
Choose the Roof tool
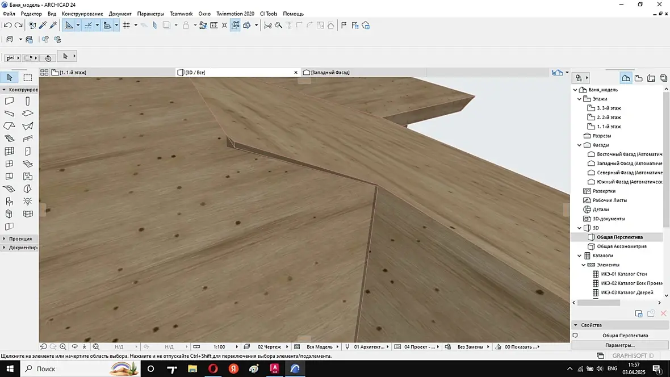coord(10,126)
